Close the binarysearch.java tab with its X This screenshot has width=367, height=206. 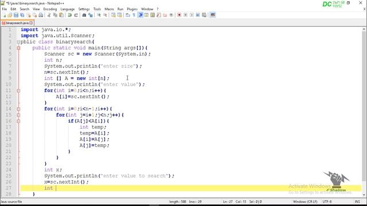31,23
